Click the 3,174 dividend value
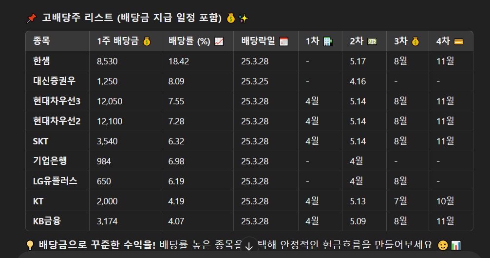This screenshot has height=258, width=490. point(107,221)
